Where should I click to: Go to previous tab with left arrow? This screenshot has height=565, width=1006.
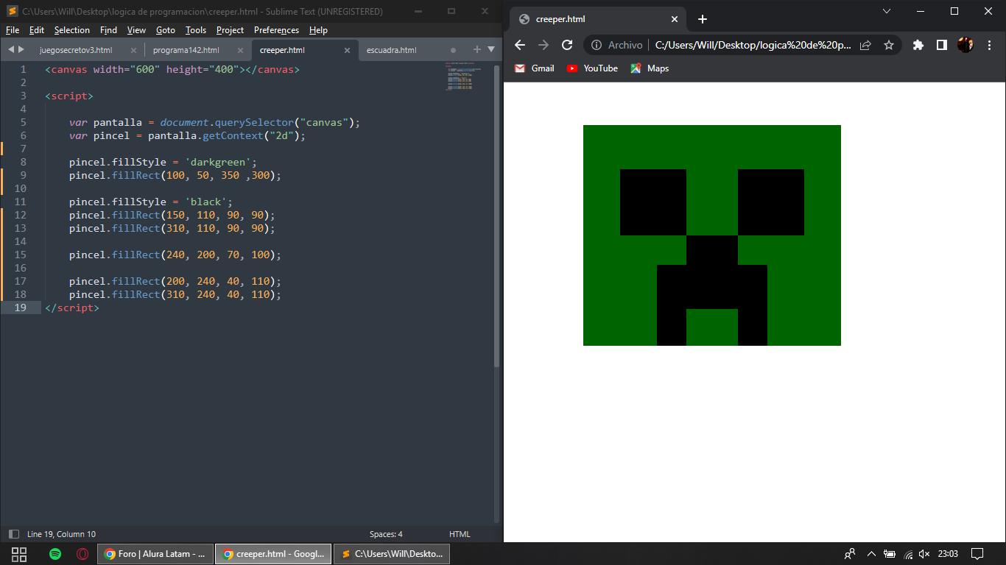(x=11, y=49)
